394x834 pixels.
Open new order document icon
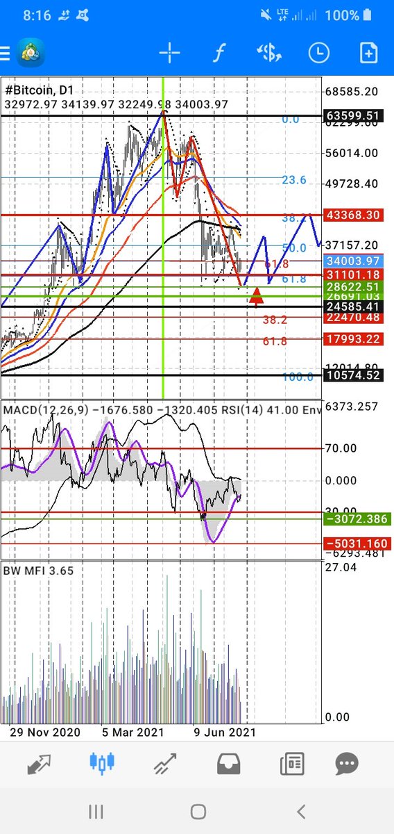pos(368,53)
